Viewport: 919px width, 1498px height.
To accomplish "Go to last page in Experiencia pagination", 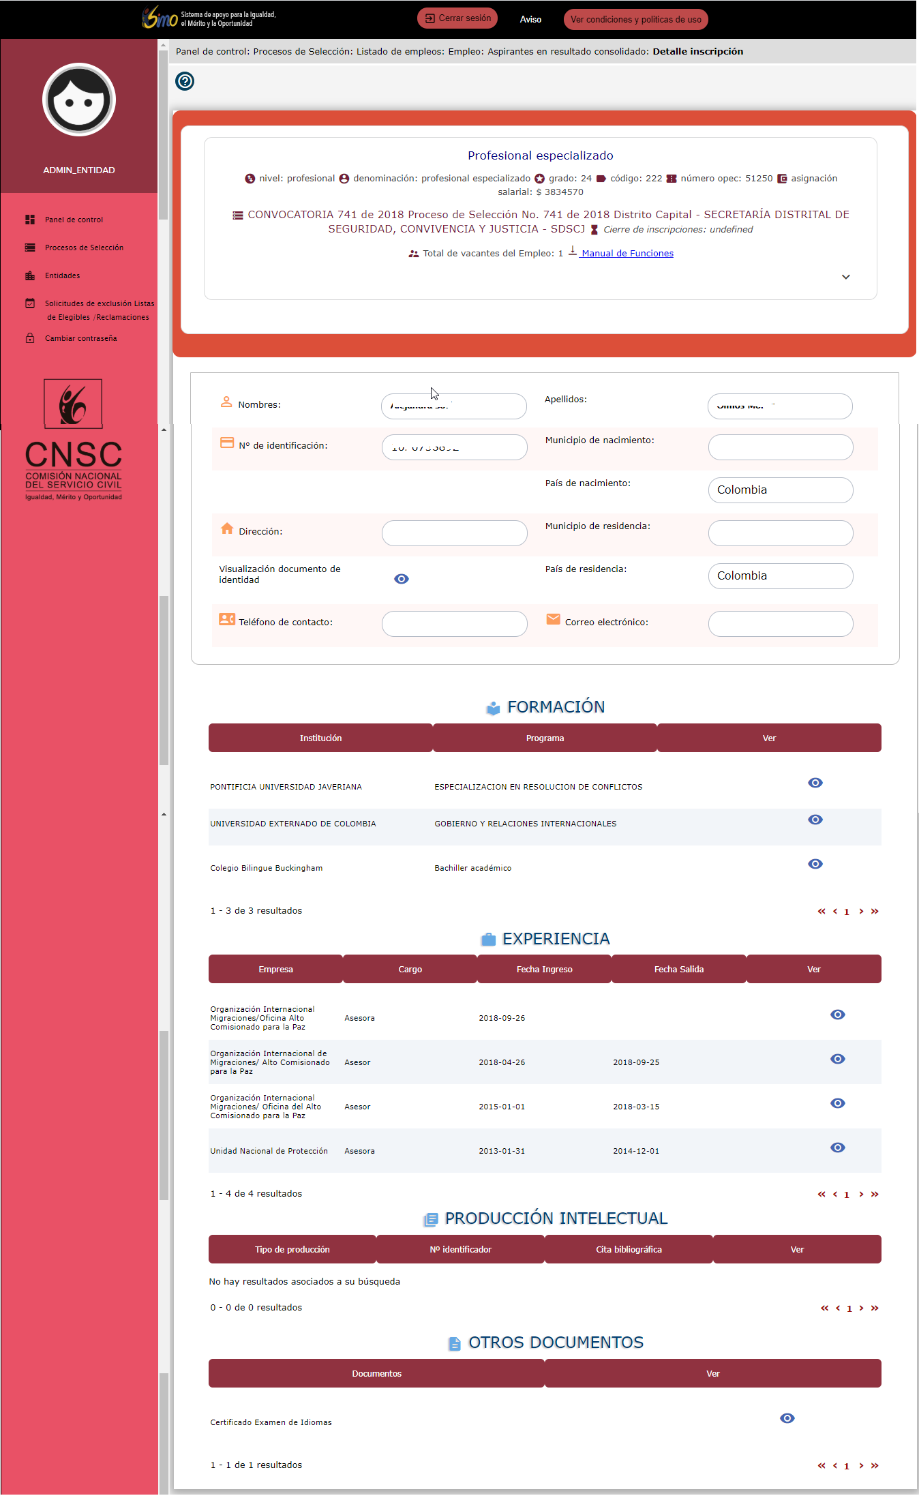I will click(875, 1195).
